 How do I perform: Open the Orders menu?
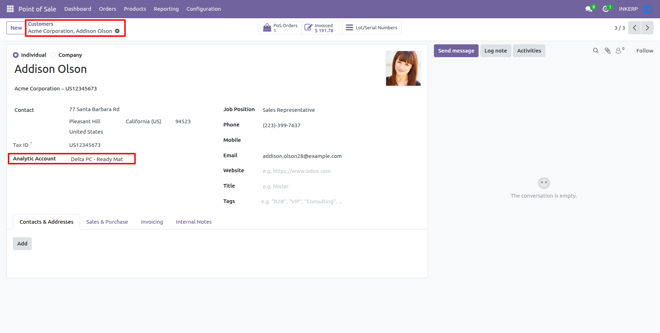(107, 9)
